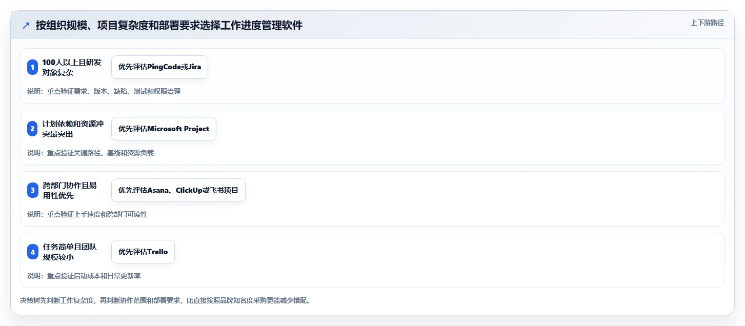Select 优先评估Asana、ClickUp或飞书项目 recommendation

click(x=178, y=190)
